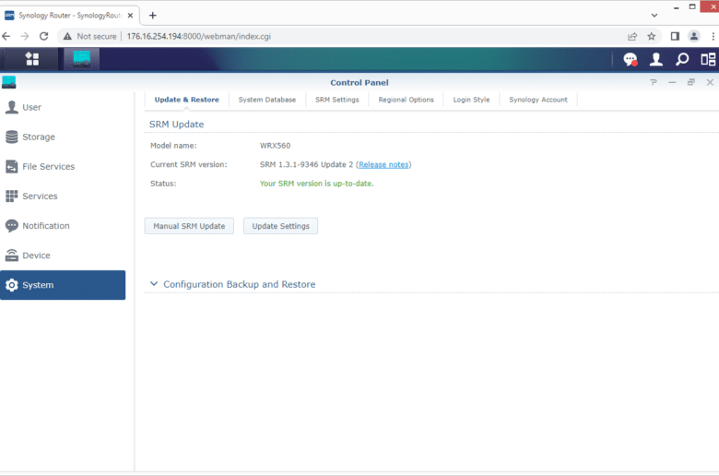Click the browser forward arrow
The image size is (719, 476).
(x=25, y=36)
